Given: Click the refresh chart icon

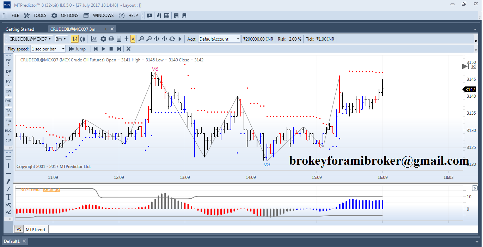Looking at the screenshot, I should click(172, 39).
